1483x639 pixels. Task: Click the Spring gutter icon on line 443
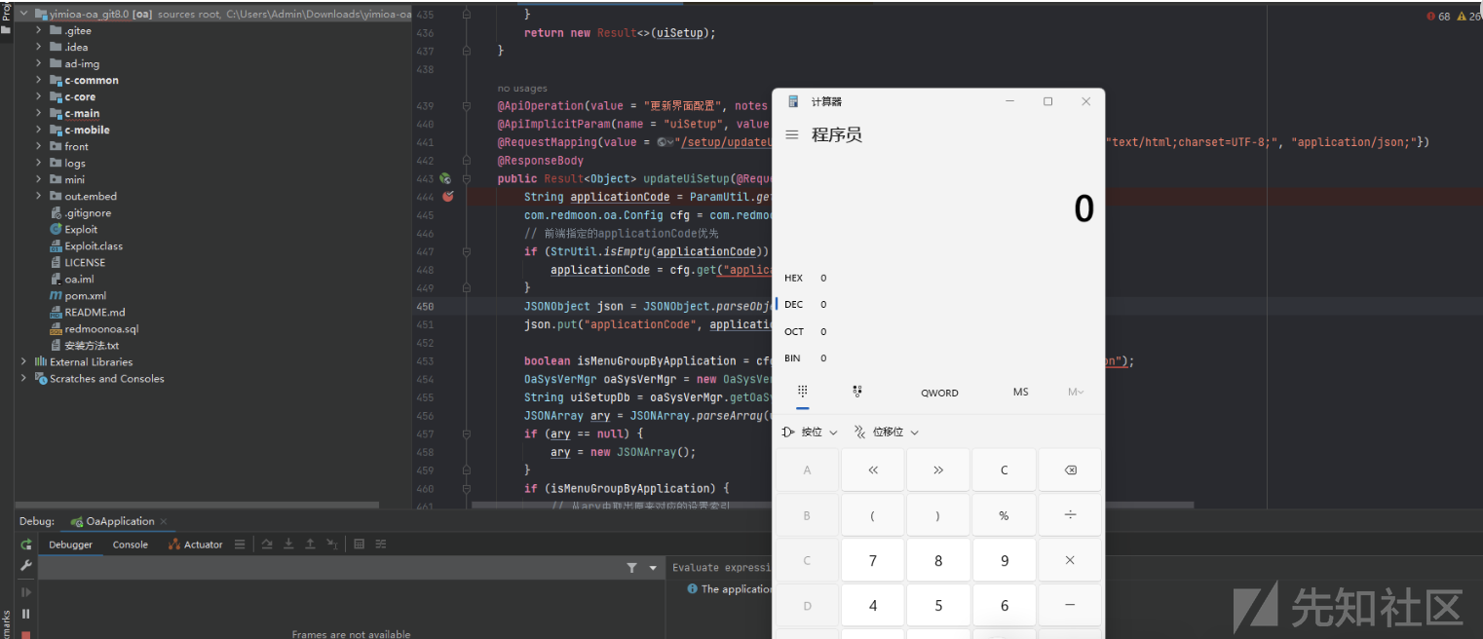point(444,179)
